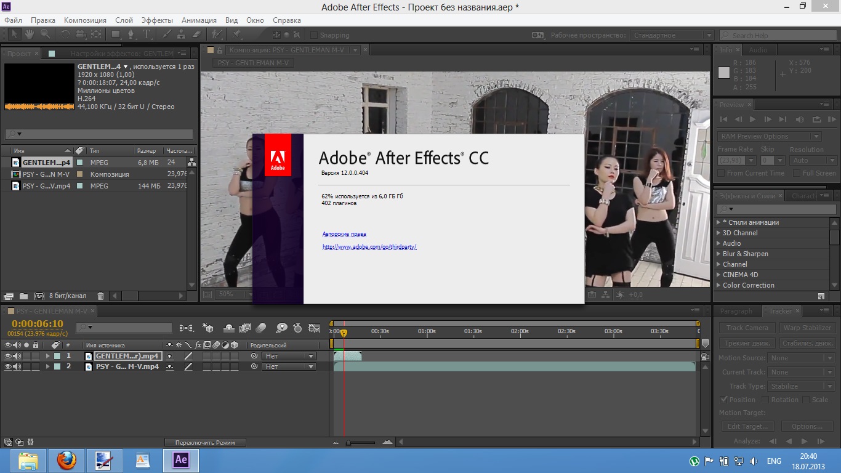Open the Композиция menu
841x473 pixels.
85,20
